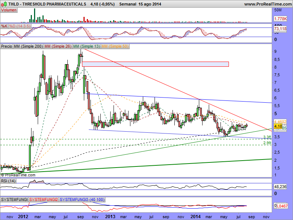Select the red resistance zone rectangle

155,64
